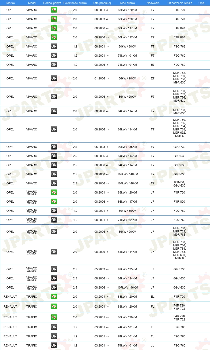Click the ON icon for Vivaro E7 F9Q 760
This screenshot has width=210, height=350.
tap(54, 65)
